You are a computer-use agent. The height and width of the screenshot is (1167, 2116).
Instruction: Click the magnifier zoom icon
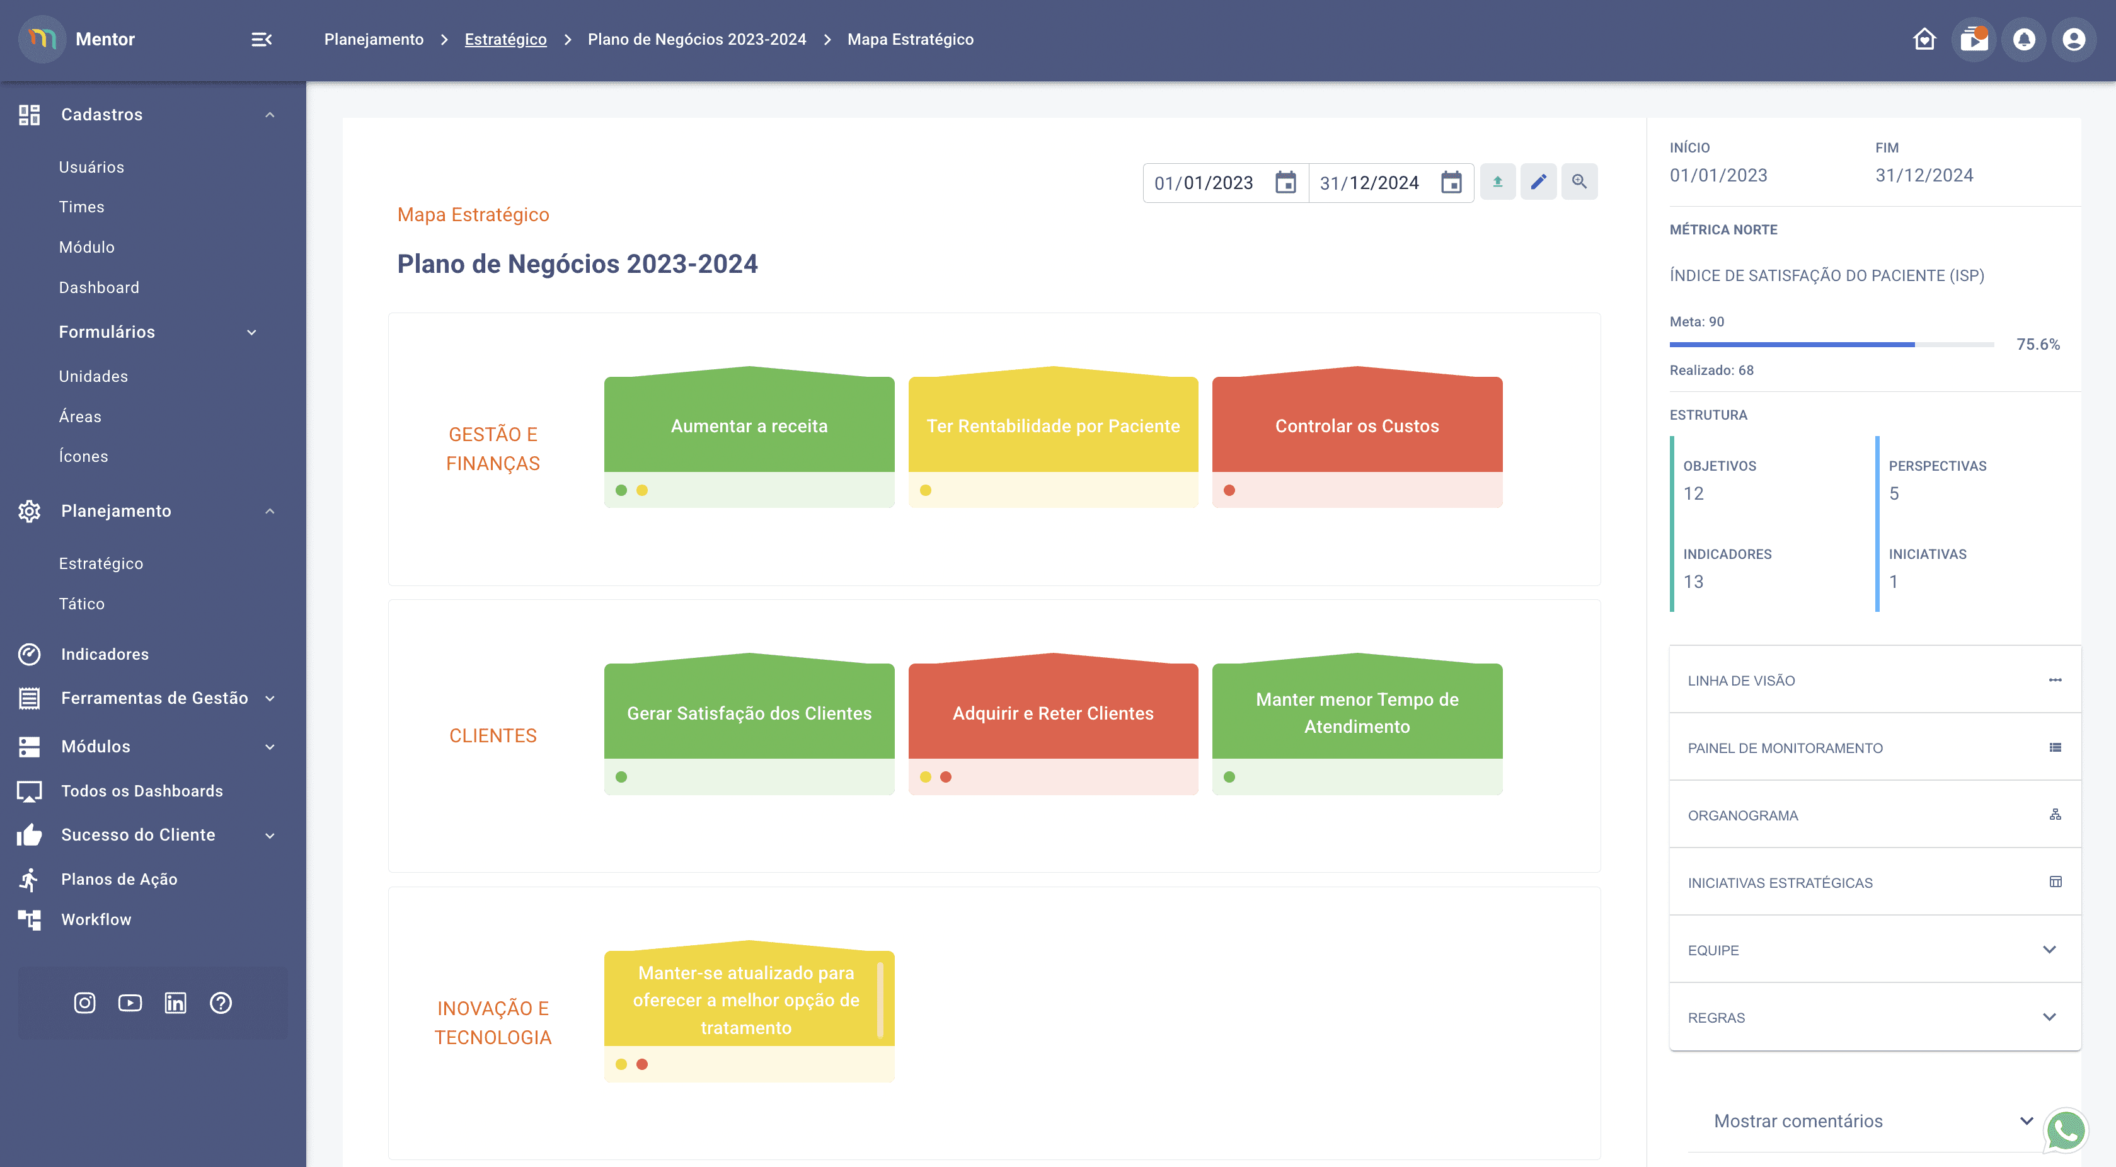1578,181
